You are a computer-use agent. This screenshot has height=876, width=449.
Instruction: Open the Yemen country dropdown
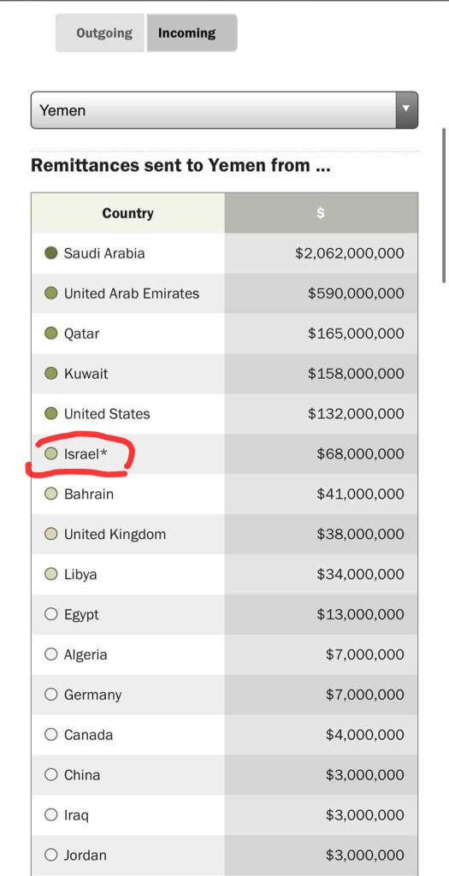click(224, 110)
